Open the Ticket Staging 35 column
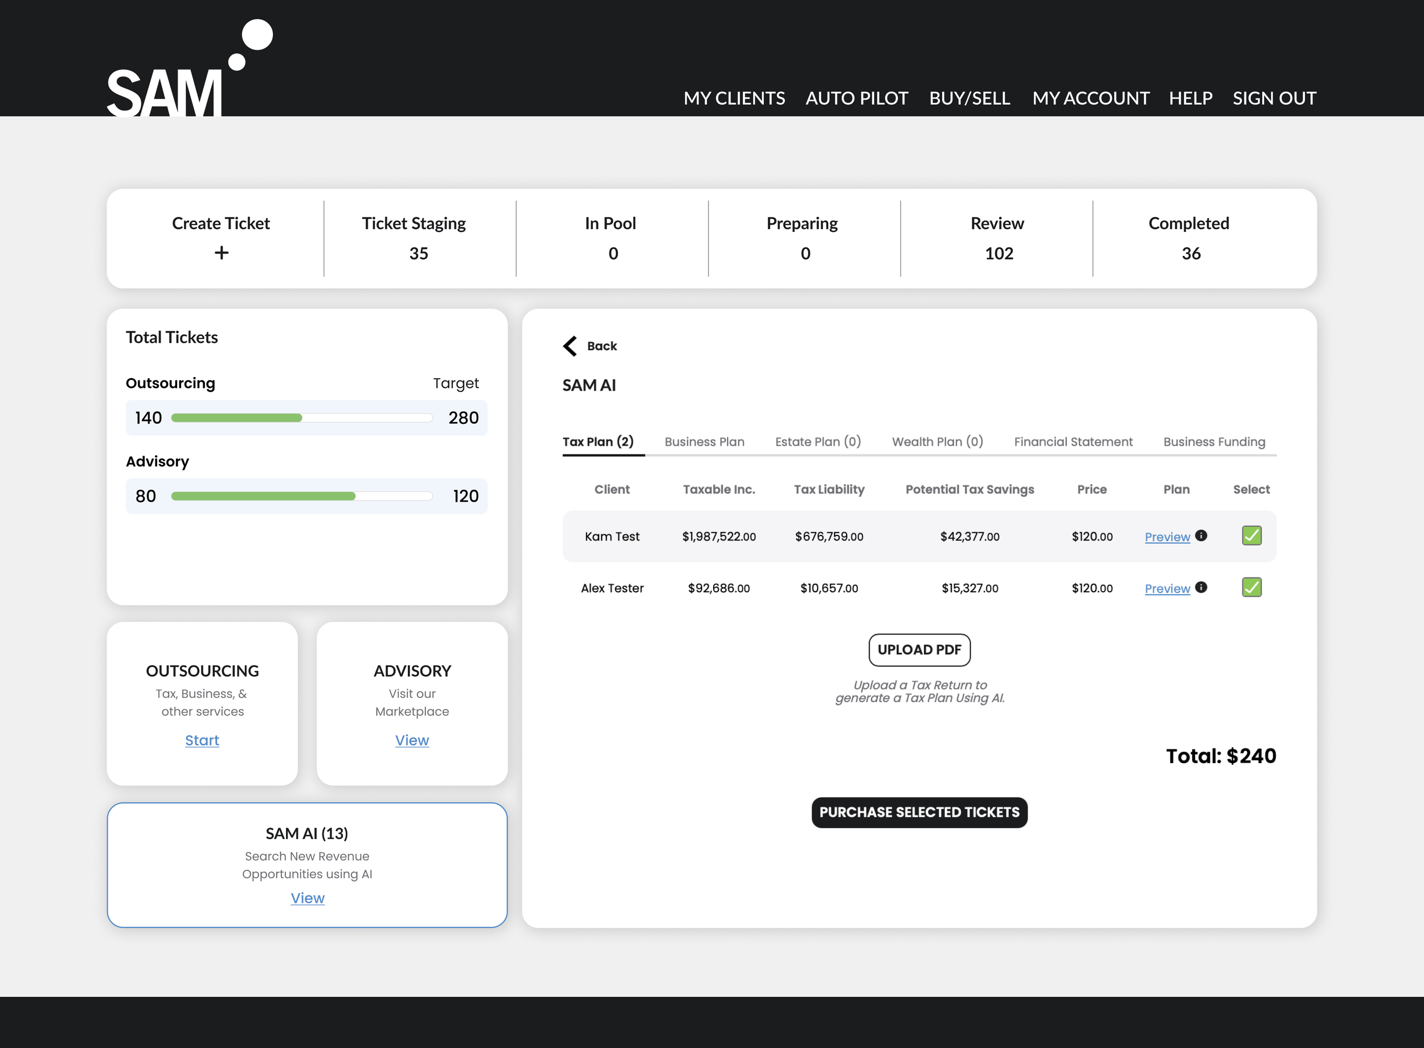The width and height of the screenshot is (1424, 1048). click(415, 239)
